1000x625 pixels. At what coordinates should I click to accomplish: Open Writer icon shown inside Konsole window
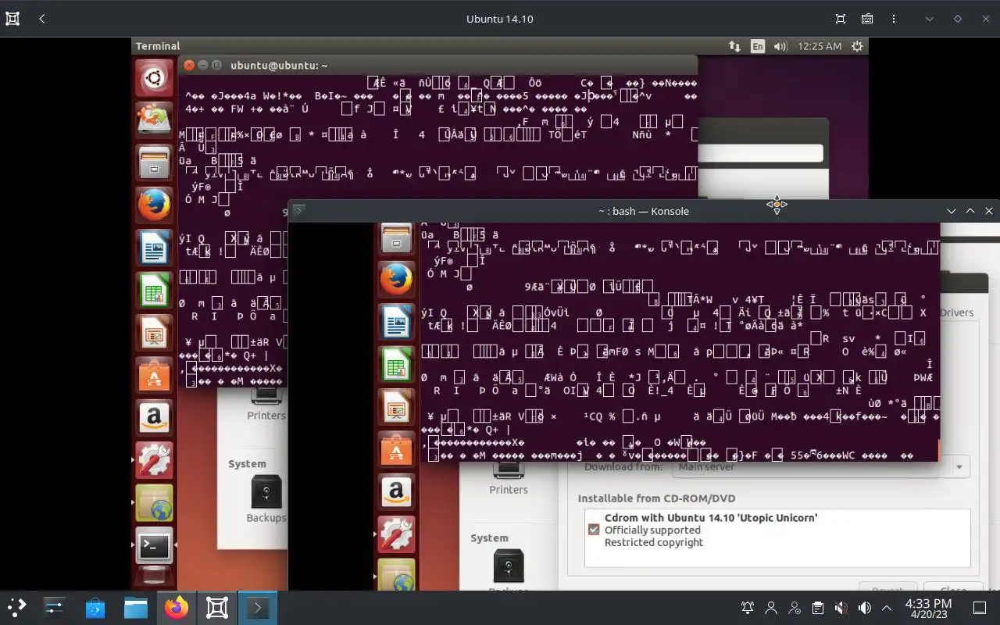[x=396, y=321]
